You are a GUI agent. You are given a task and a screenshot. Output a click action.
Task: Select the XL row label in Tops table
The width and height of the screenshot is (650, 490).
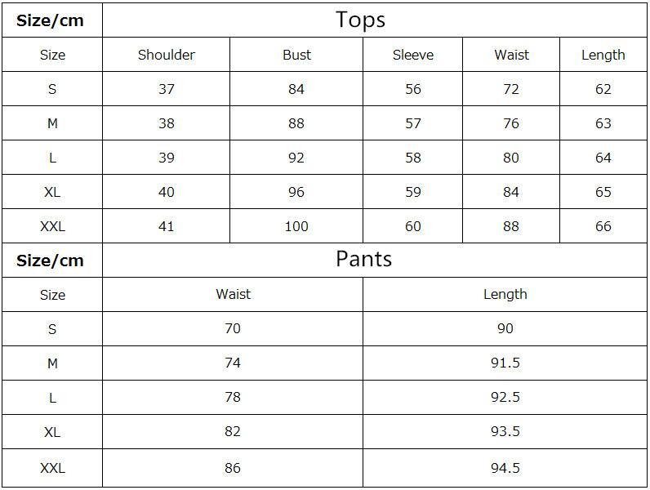click(x=52, y=192)
